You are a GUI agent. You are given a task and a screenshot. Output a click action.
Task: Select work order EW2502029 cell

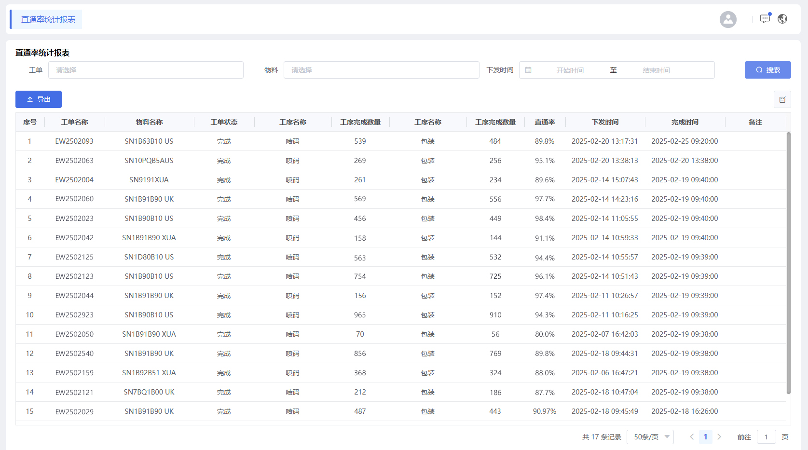click(x=74, y=412)
